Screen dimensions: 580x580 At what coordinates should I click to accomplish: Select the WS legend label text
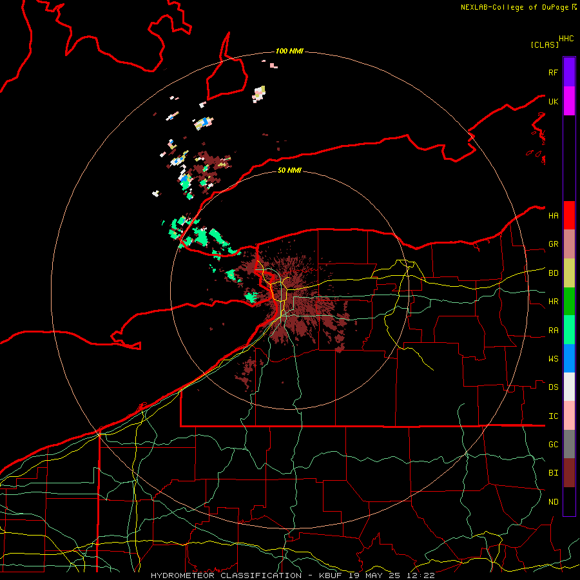[553, 359]
